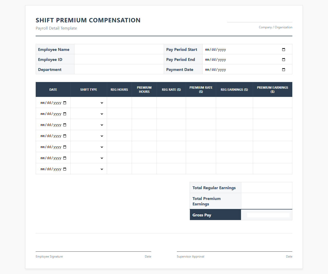This screenshot has height=274, width=328.
Task: Open calendar picker for Pay Period Start
Action: click(284, 49)
